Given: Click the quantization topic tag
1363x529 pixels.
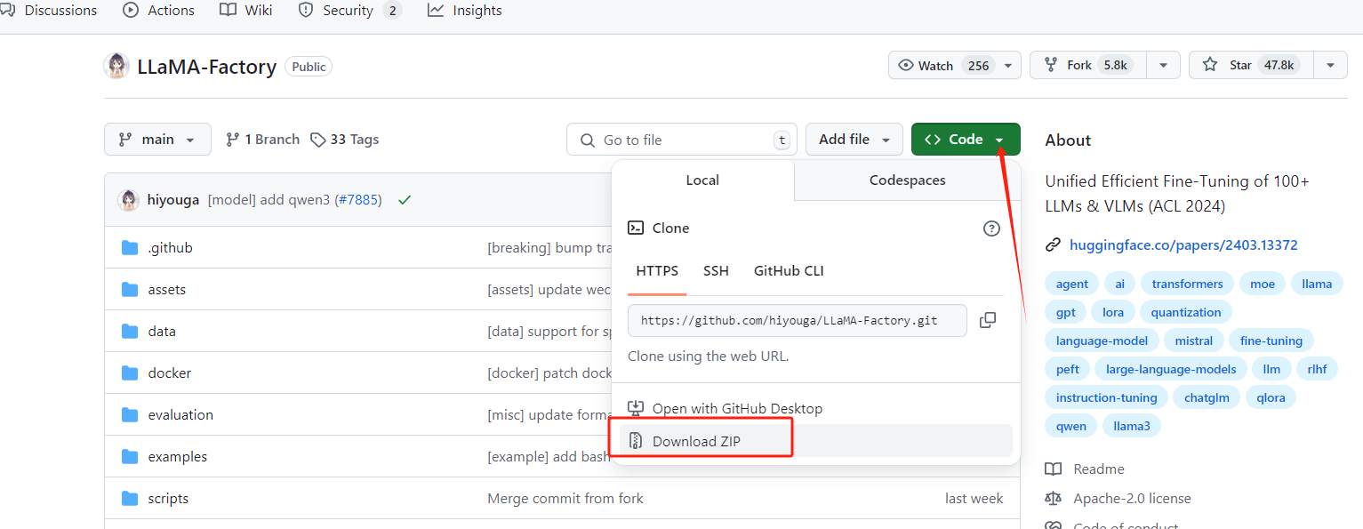Looking at the screenshot, I should 1186,313.
